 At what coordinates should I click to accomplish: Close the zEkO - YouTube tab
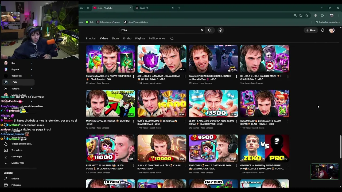(130, 8)
